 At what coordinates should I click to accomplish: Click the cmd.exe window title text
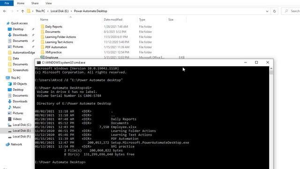point(64,62)
